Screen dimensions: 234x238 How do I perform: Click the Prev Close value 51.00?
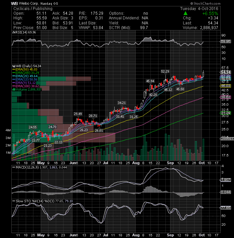tap(41, 28)
